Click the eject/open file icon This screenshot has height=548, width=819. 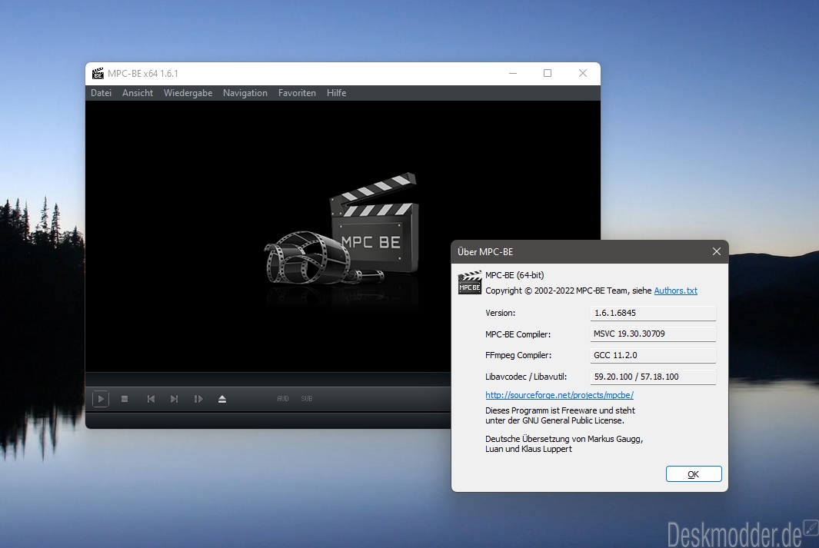222,399
